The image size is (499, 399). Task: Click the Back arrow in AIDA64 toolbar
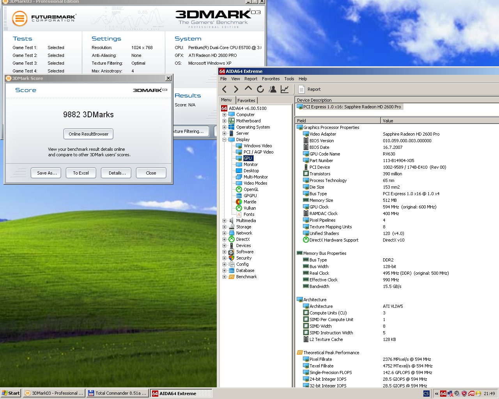[224, 89]
